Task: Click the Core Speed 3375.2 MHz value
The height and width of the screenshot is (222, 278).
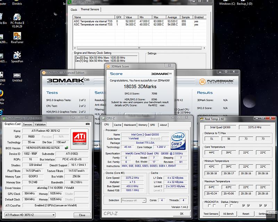Action: (x=132, y=178)
